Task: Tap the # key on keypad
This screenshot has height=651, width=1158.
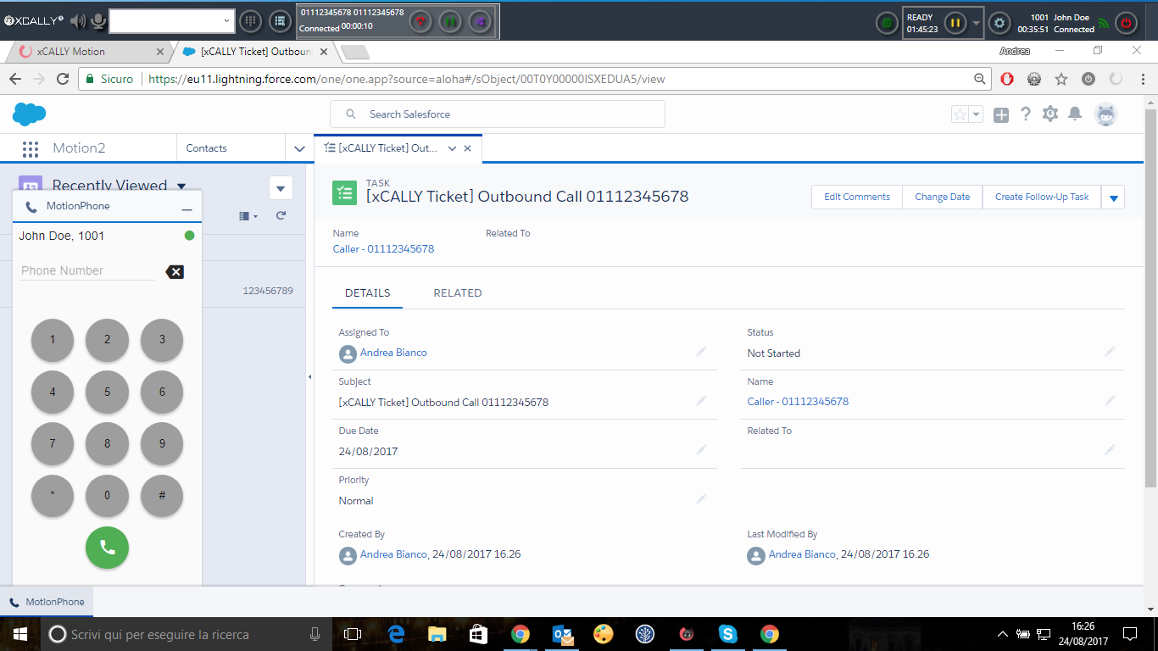Action: click(x=162, y=495)
